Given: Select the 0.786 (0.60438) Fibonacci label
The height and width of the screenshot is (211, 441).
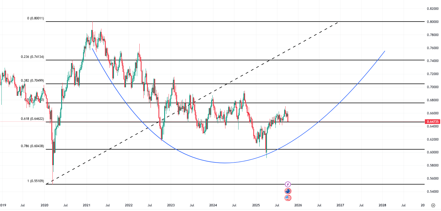Looking at the screenshot, I should pyautogui.click(x=32, y=146).
